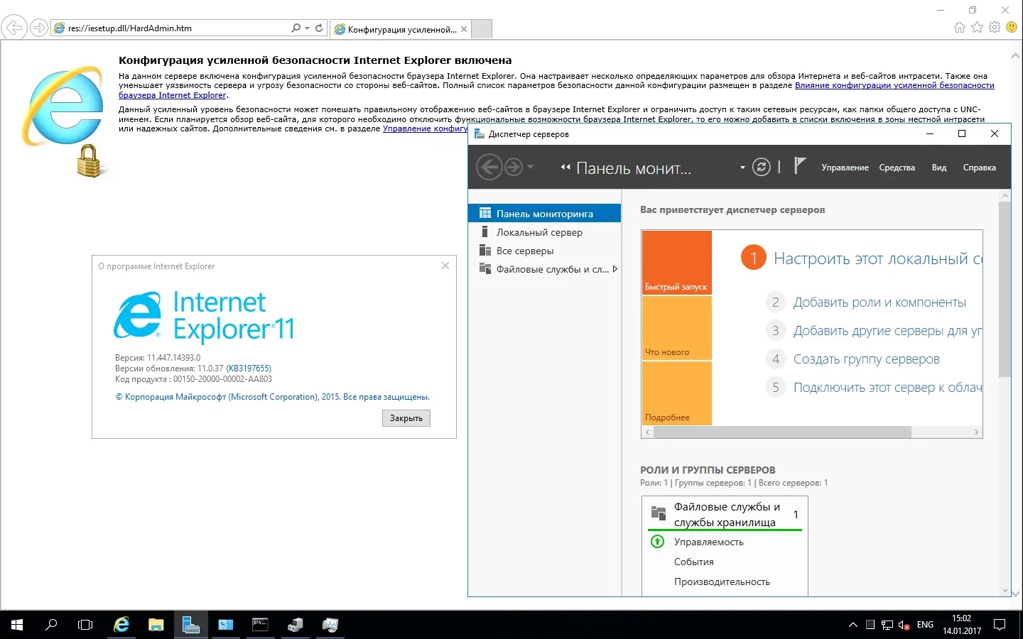Screen dimensions: 1023x639
Task: Open Server Manager navigation history dropdown
Action: click(531, 168)
